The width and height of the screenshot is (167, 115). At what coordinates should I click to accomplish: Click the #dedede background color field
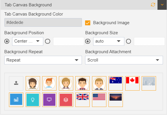click(x=43, y=22)
